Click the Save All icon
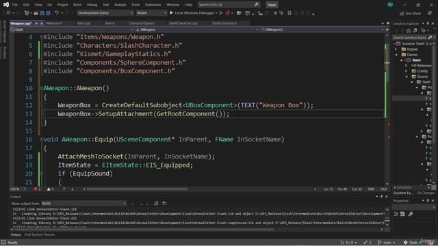Viewport: 438px width, 246px height. [x=49, y=13]
